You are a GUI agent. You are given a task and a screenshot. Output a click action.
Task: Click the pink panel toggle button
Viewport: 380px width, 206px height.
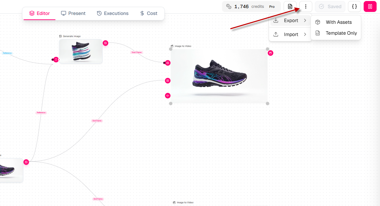click(x=370, y=6)
